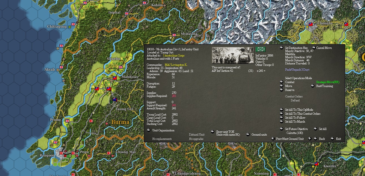Screen dimensions: 365x176
Task: Choose Reserve operations mode
Action: tap(282, 90)
